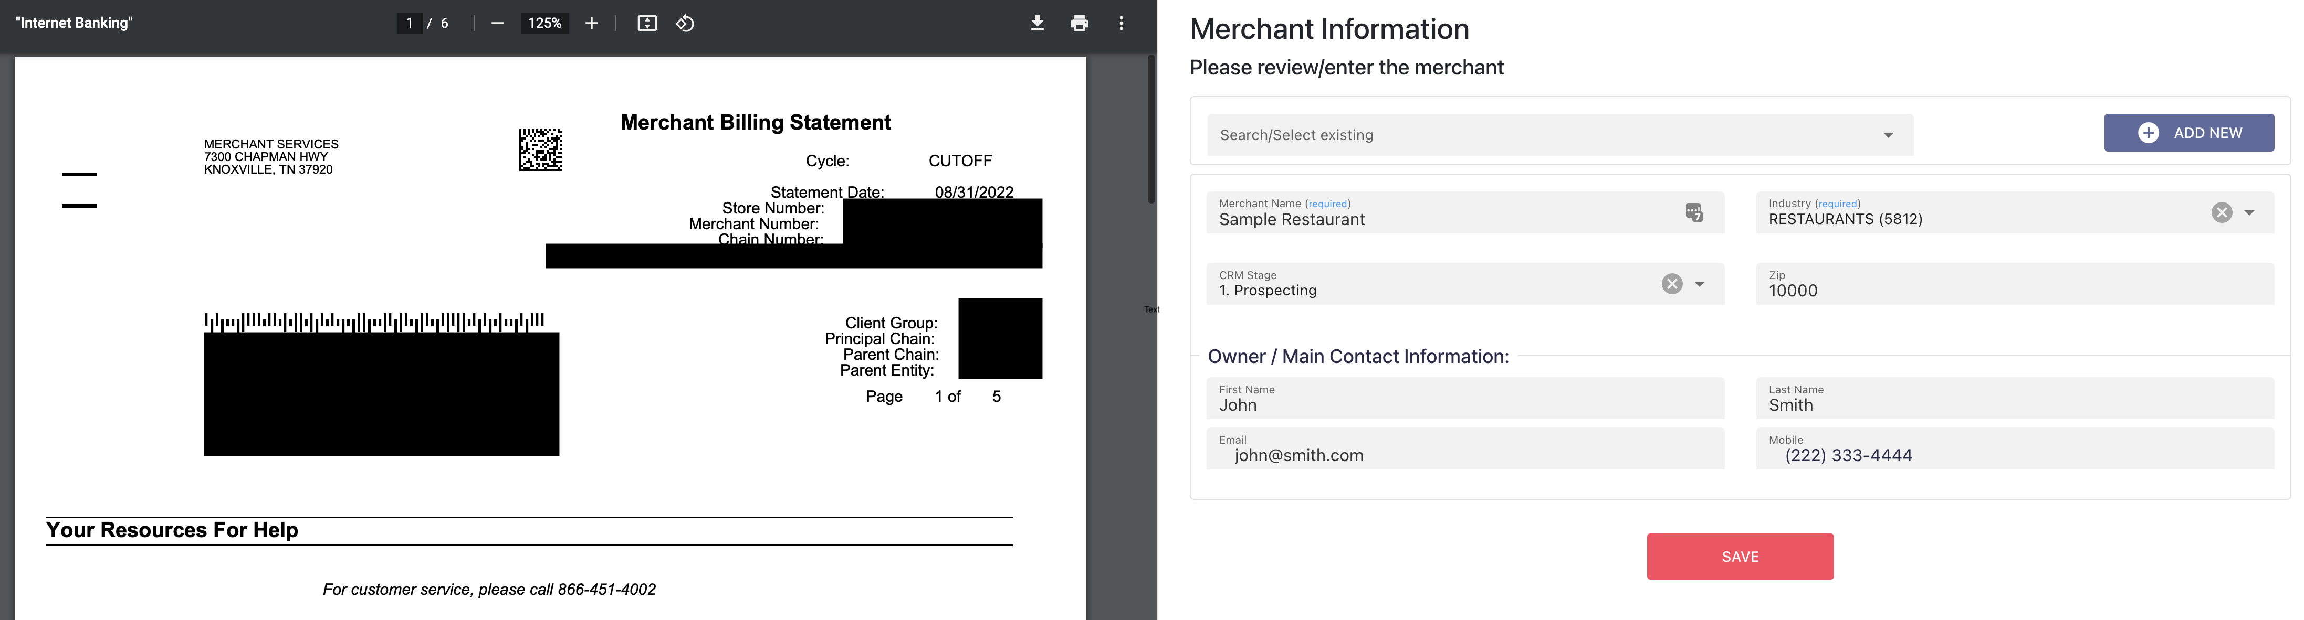Click the Zip input field
The height and width of the screenshot is (620, 2304).
pos(2013,284)
